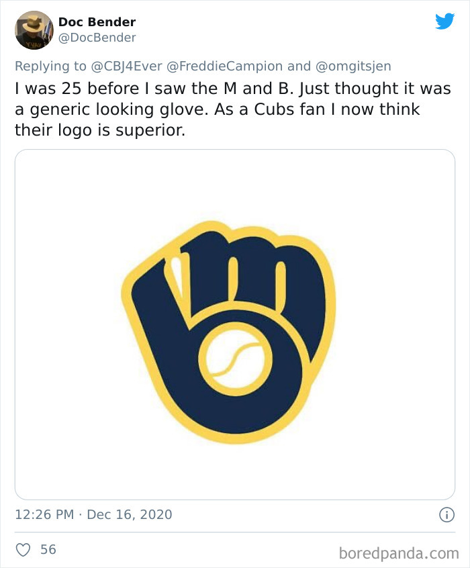Click the heart icon to like the tweet
This screenshot has width=470, height=568.
tap(23, 548)
